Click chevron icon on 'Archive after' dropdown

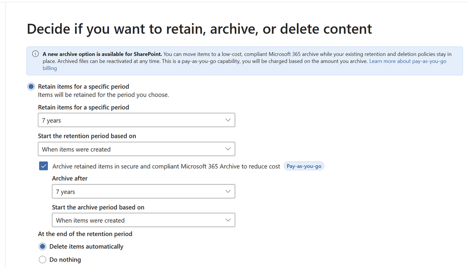(x=228, y=191)
